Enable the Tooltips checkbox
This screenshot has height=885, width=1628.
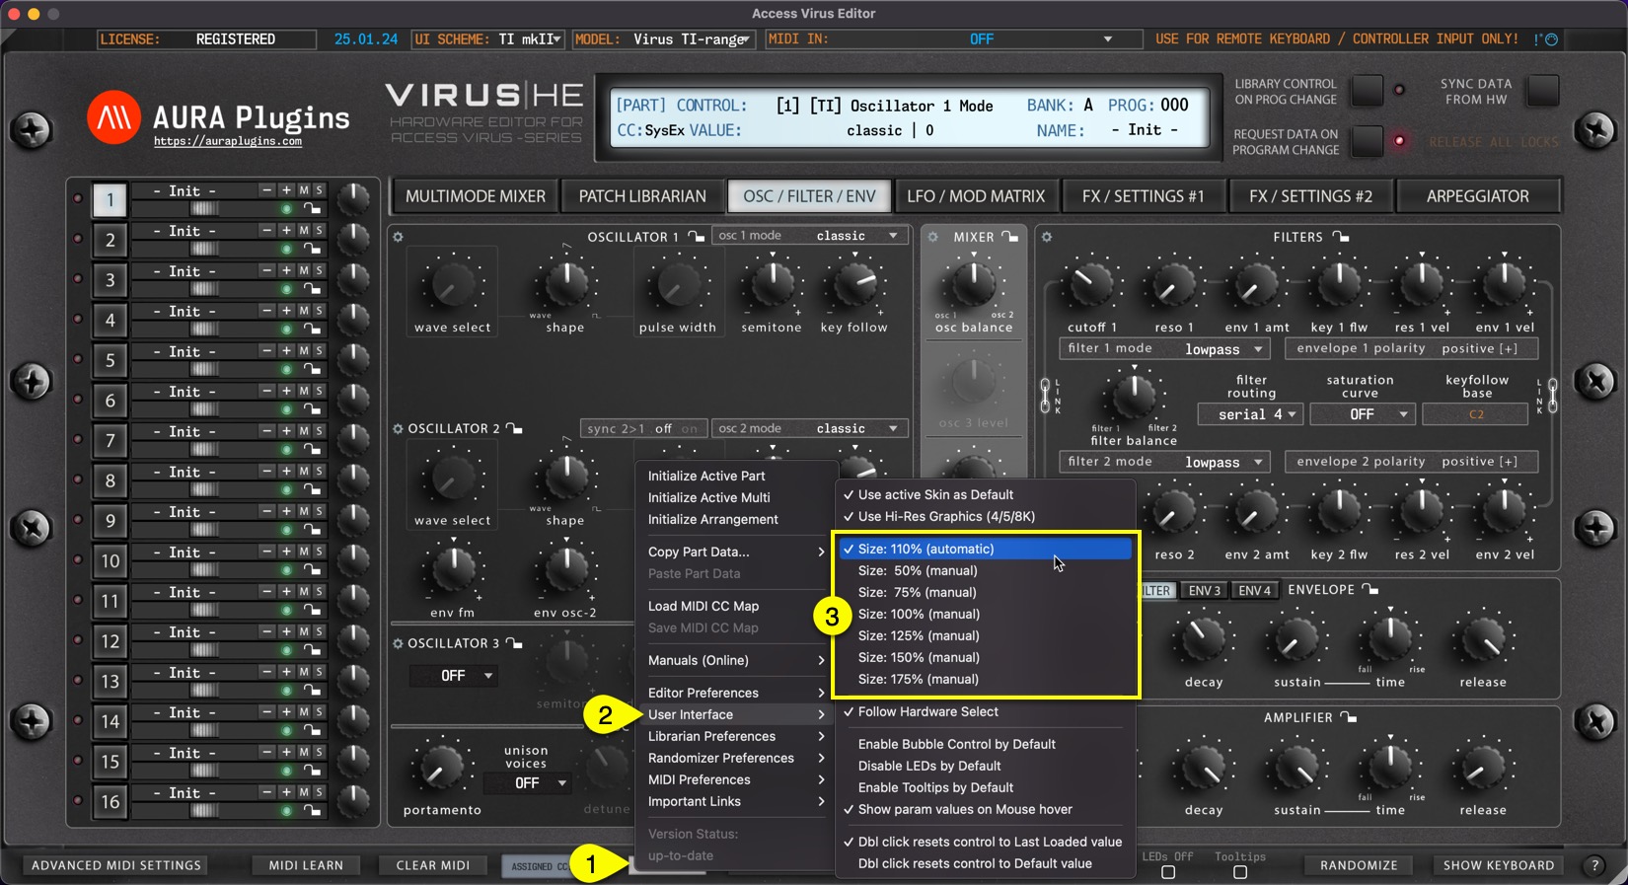pos(1240,872)
